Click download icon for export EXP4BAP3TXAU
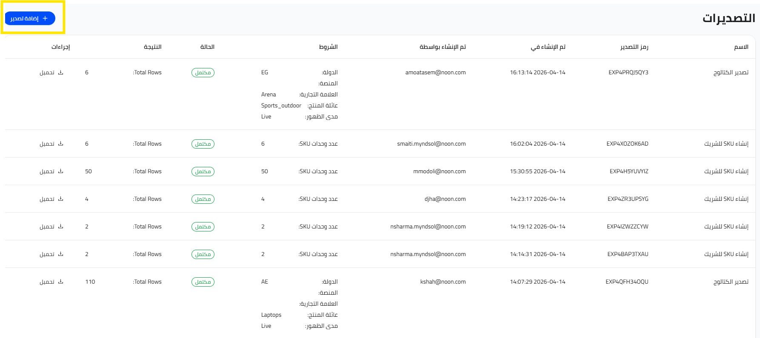Viewport: 760px width, 338px height. coord(60,254)
